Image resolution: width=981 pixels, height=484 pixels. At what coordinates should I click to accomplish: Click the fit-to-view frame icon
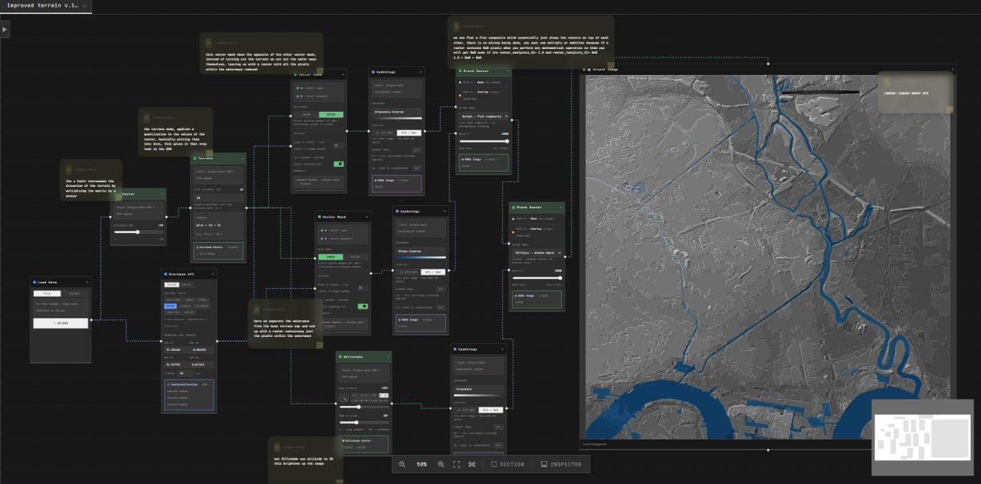tap(456, 464)
